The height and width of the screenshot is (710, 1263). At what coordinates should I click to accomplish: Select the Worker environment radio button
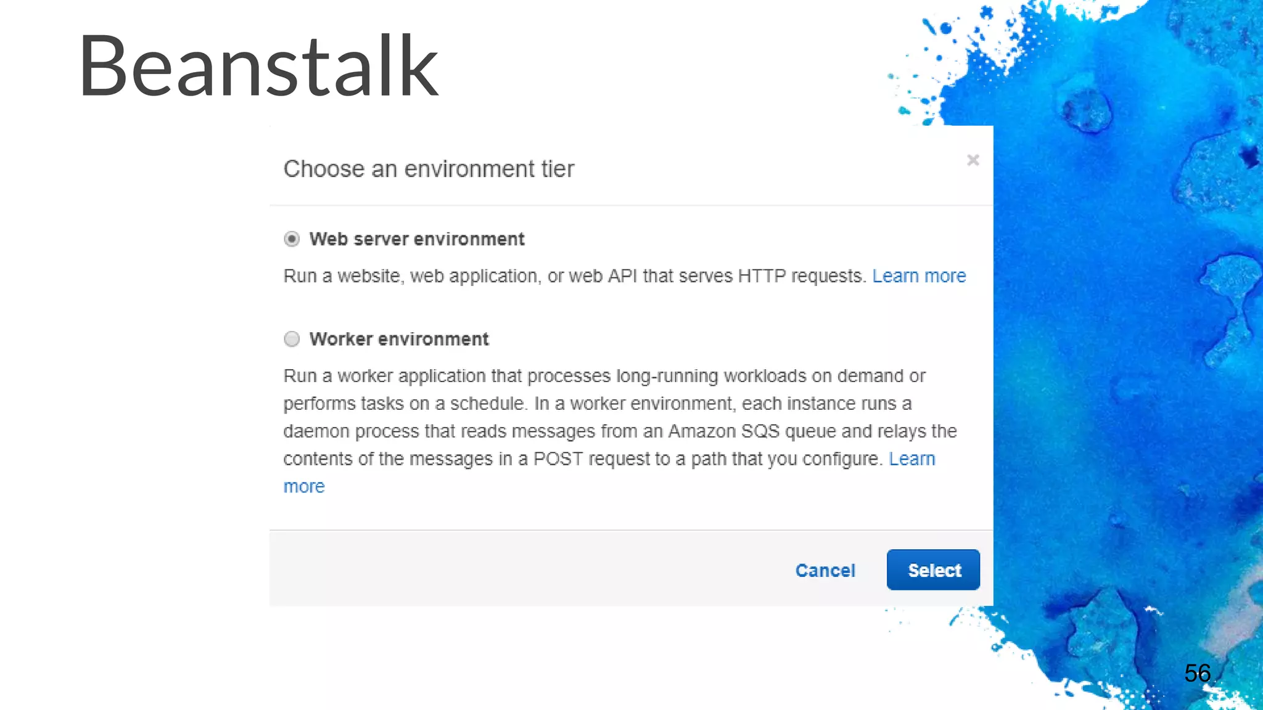[x=292, y=339]
